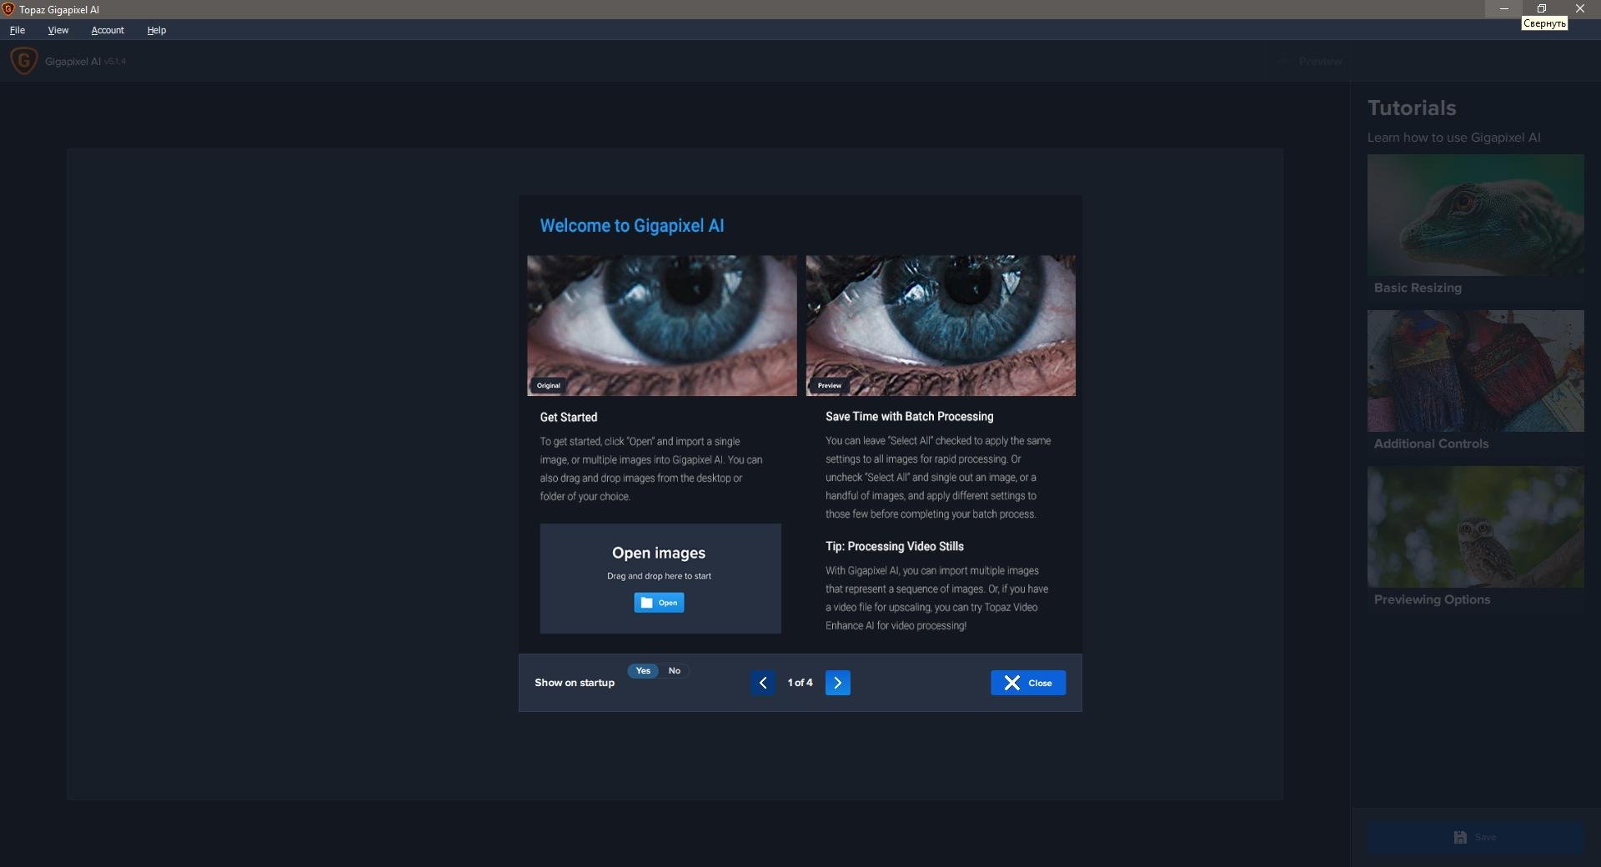Toggle the dimmed Preview button
This screenshot has width=1601, height=867.
(1311, 61)
